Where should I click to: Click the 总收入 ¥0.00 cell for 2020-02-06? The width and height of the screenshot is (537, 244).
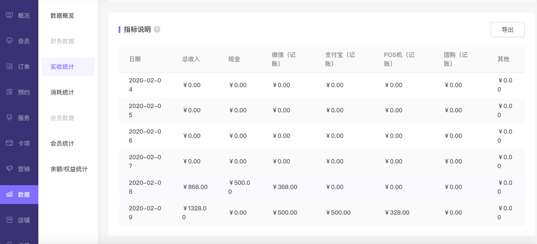192,136
